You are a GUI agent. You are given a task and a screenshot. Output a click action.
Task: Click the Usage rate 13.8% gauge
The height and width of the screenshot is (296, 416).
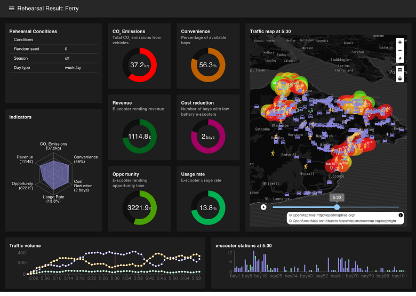[208, 207]
